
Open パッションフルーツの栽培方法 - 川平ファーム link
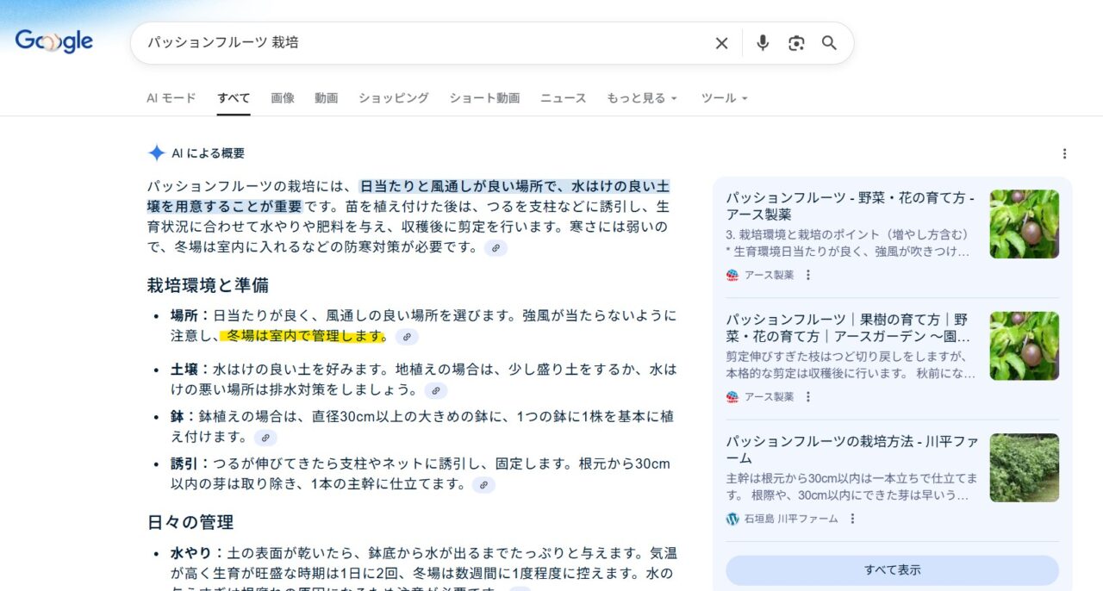(x=851, y=450)
